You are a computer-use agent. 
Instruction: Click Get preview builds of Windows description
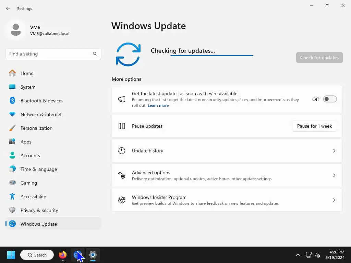click(205, 203)
